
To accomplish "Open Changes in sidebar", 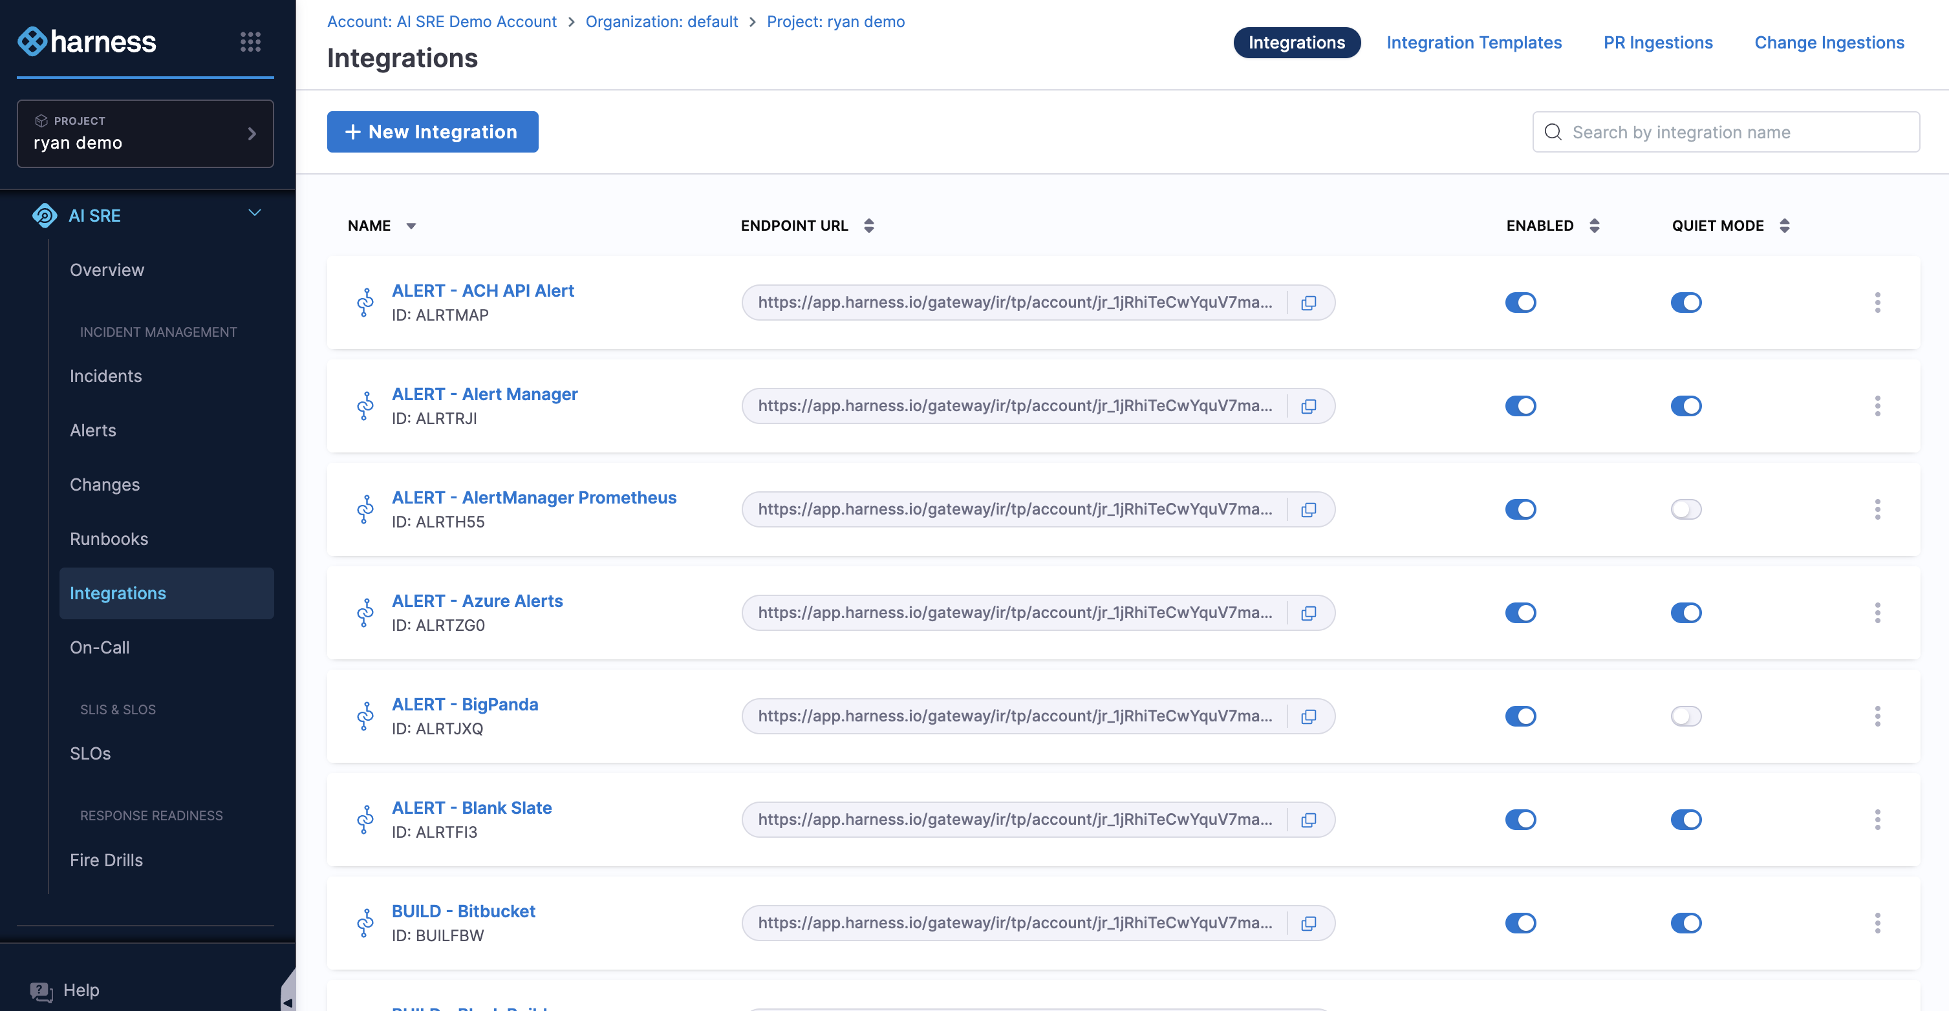I will (x=104, y=485).
